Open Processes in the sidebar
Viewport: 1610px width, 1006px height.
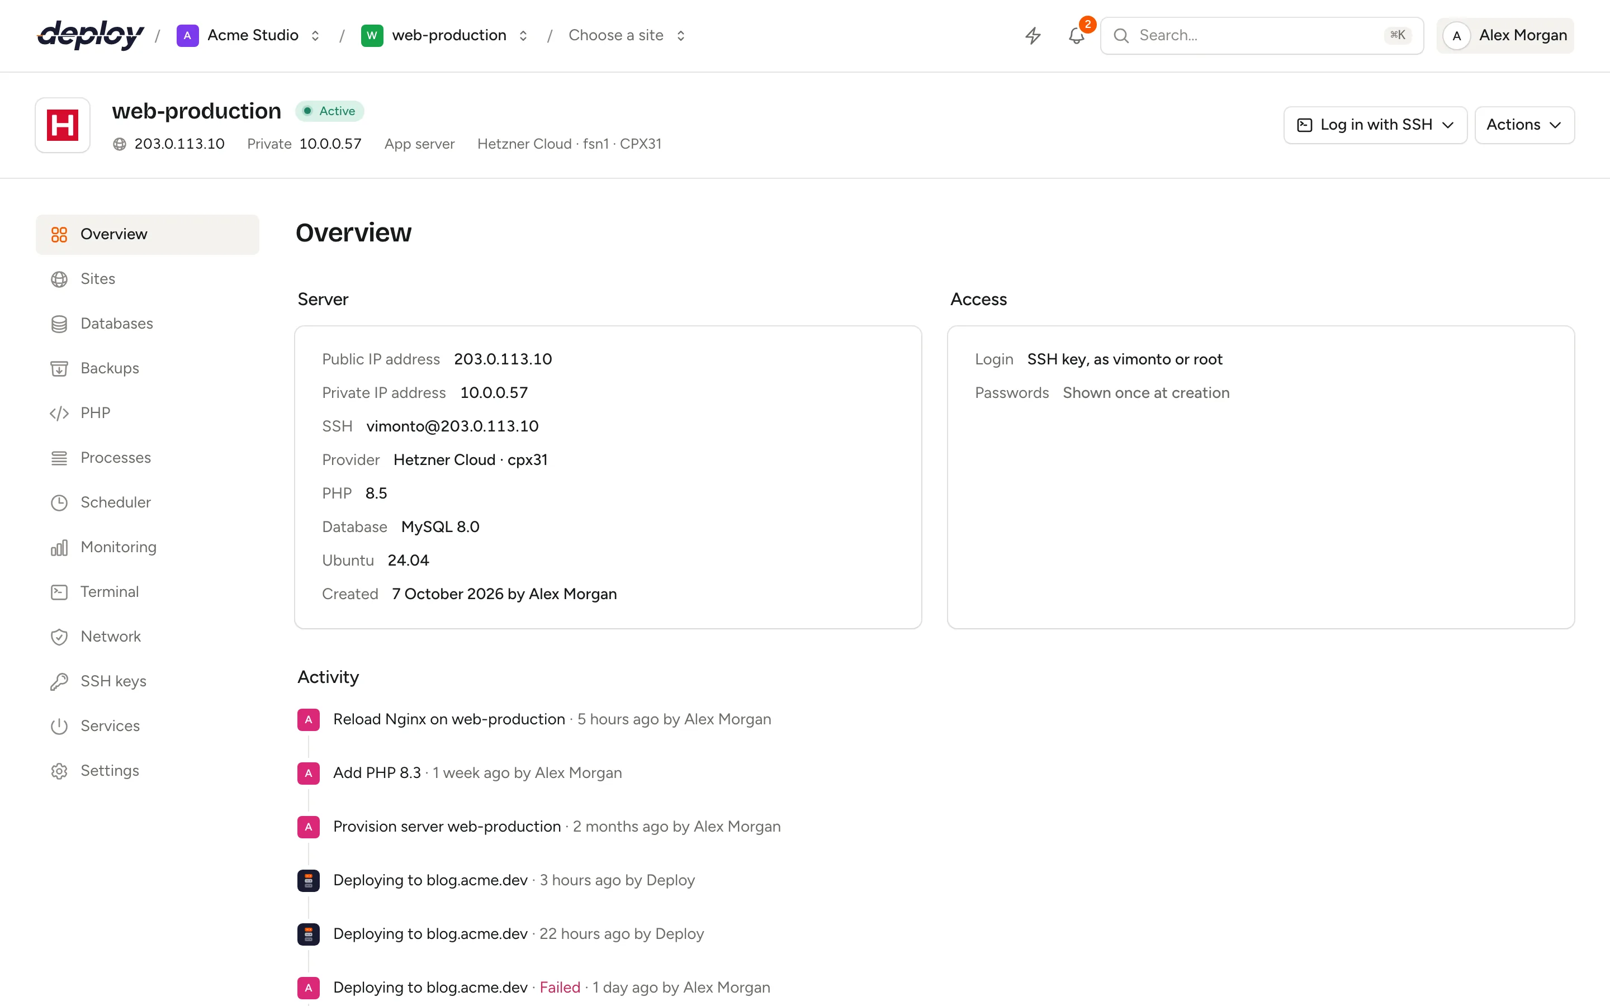point(148,458)
